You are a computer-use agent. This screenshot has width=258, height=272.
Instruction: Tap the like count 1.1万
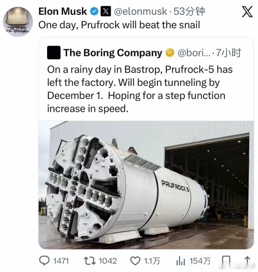point(152,261)
